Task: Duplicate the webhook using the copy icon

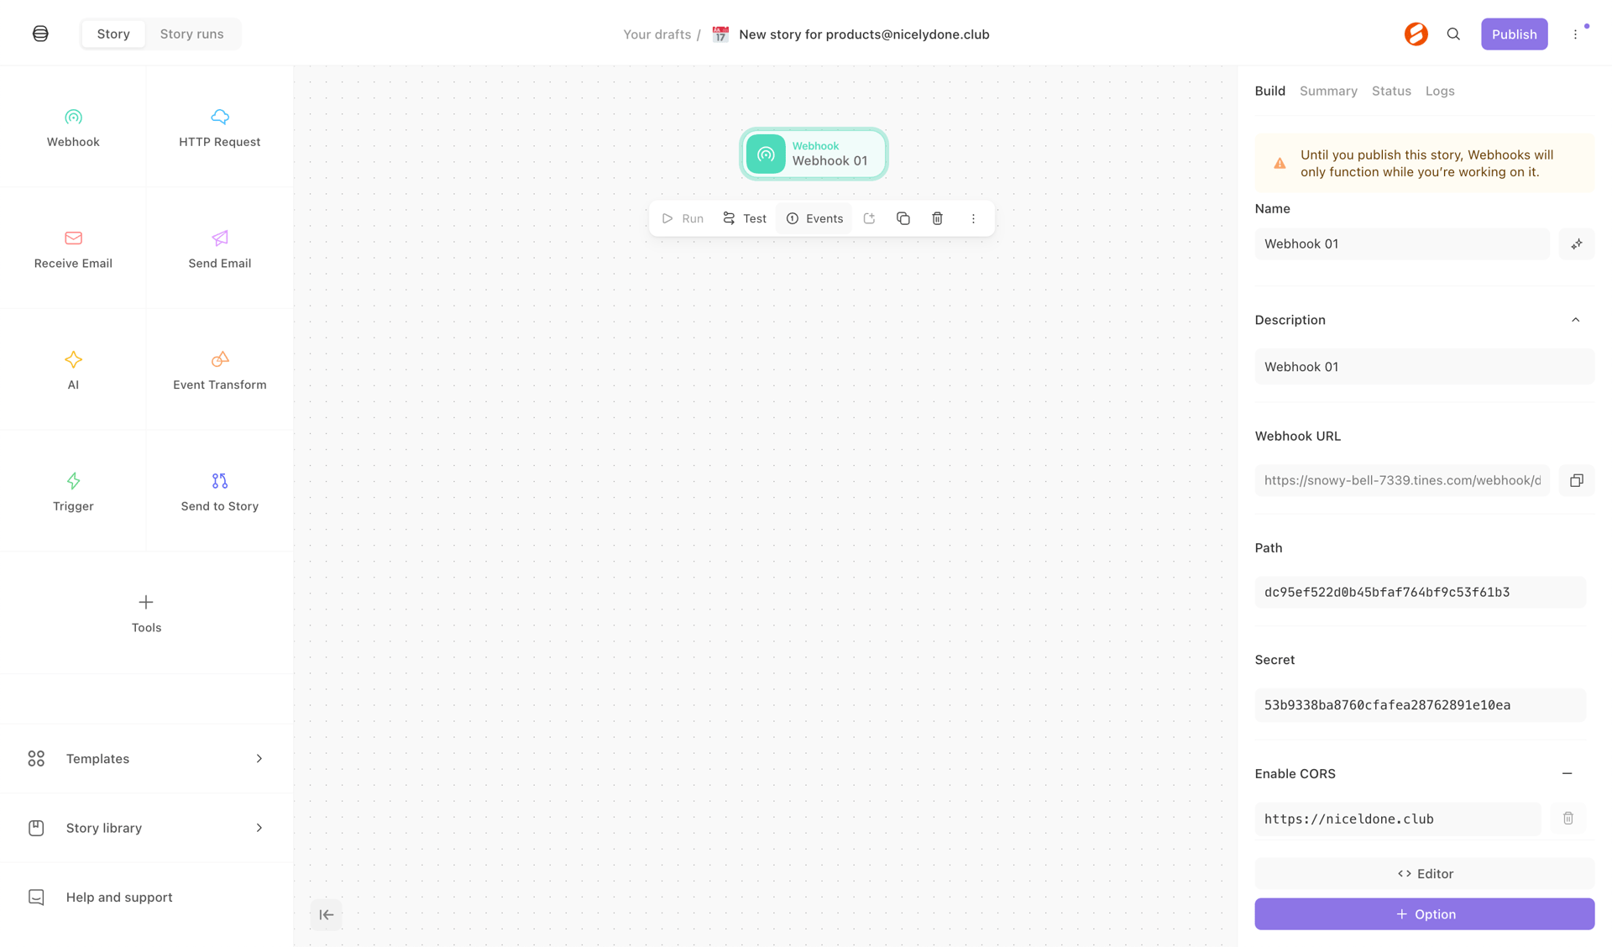Action: [x=903, y=218]
